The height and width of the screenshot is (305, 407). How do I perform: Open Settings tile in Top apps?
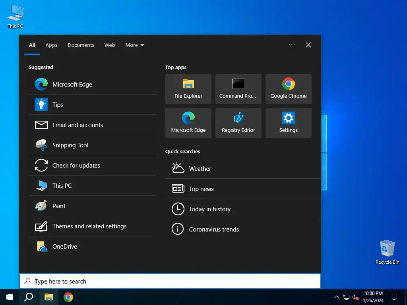click(289, 123)
